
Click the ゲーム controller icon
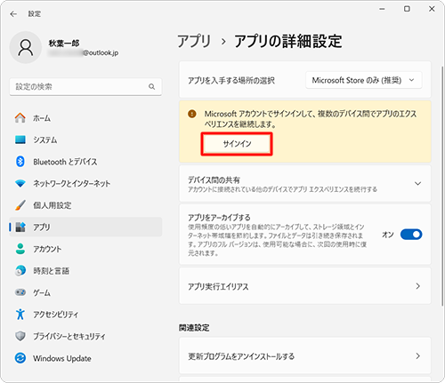(x=20, y=292)
